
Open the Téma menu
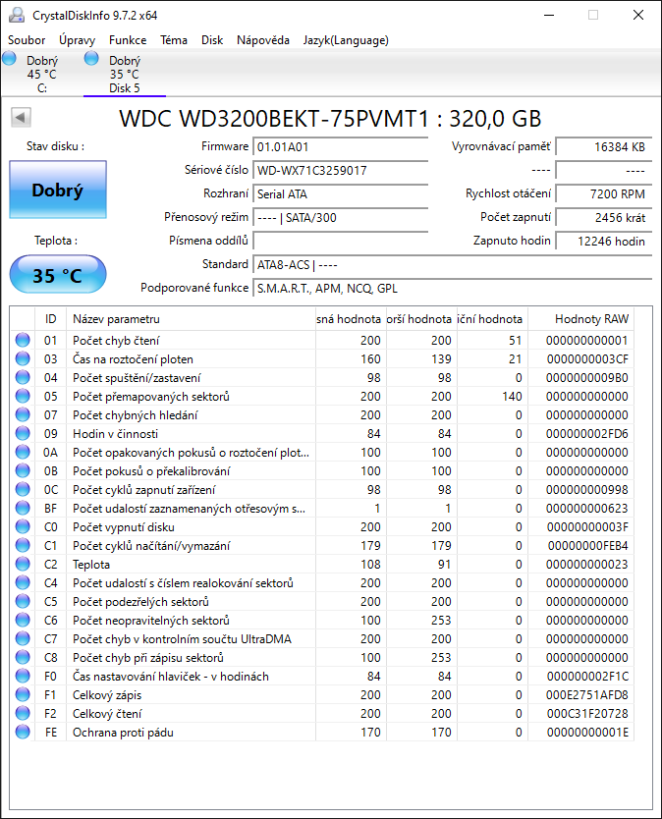[x=174, y=40]
